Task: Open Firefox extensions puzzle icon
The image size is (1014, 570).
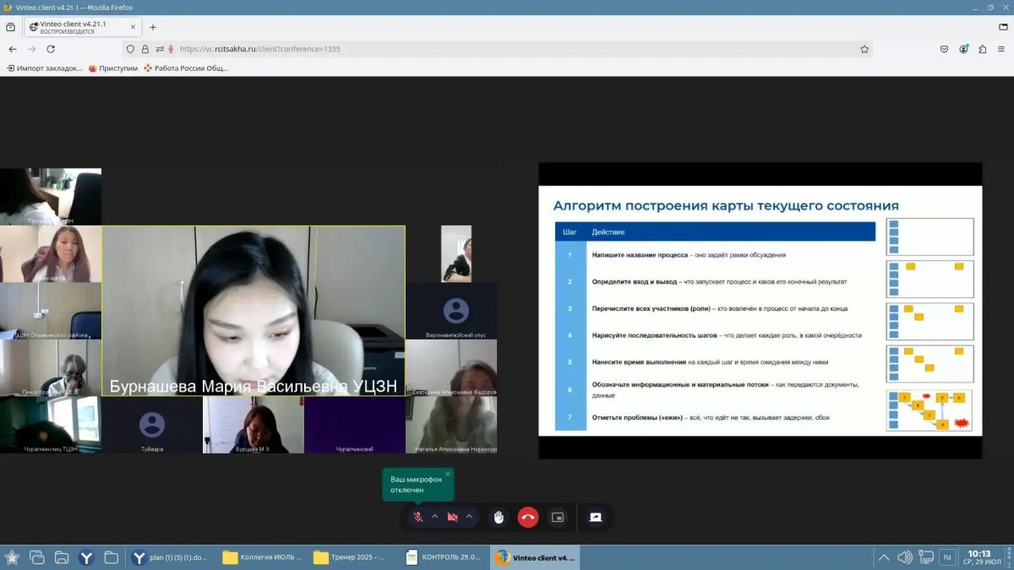Action: (983, 49)
